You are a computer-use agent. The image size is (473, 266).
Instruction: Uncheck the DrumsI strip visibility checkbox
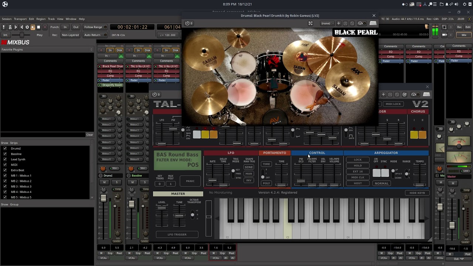[x=5, y=149]
